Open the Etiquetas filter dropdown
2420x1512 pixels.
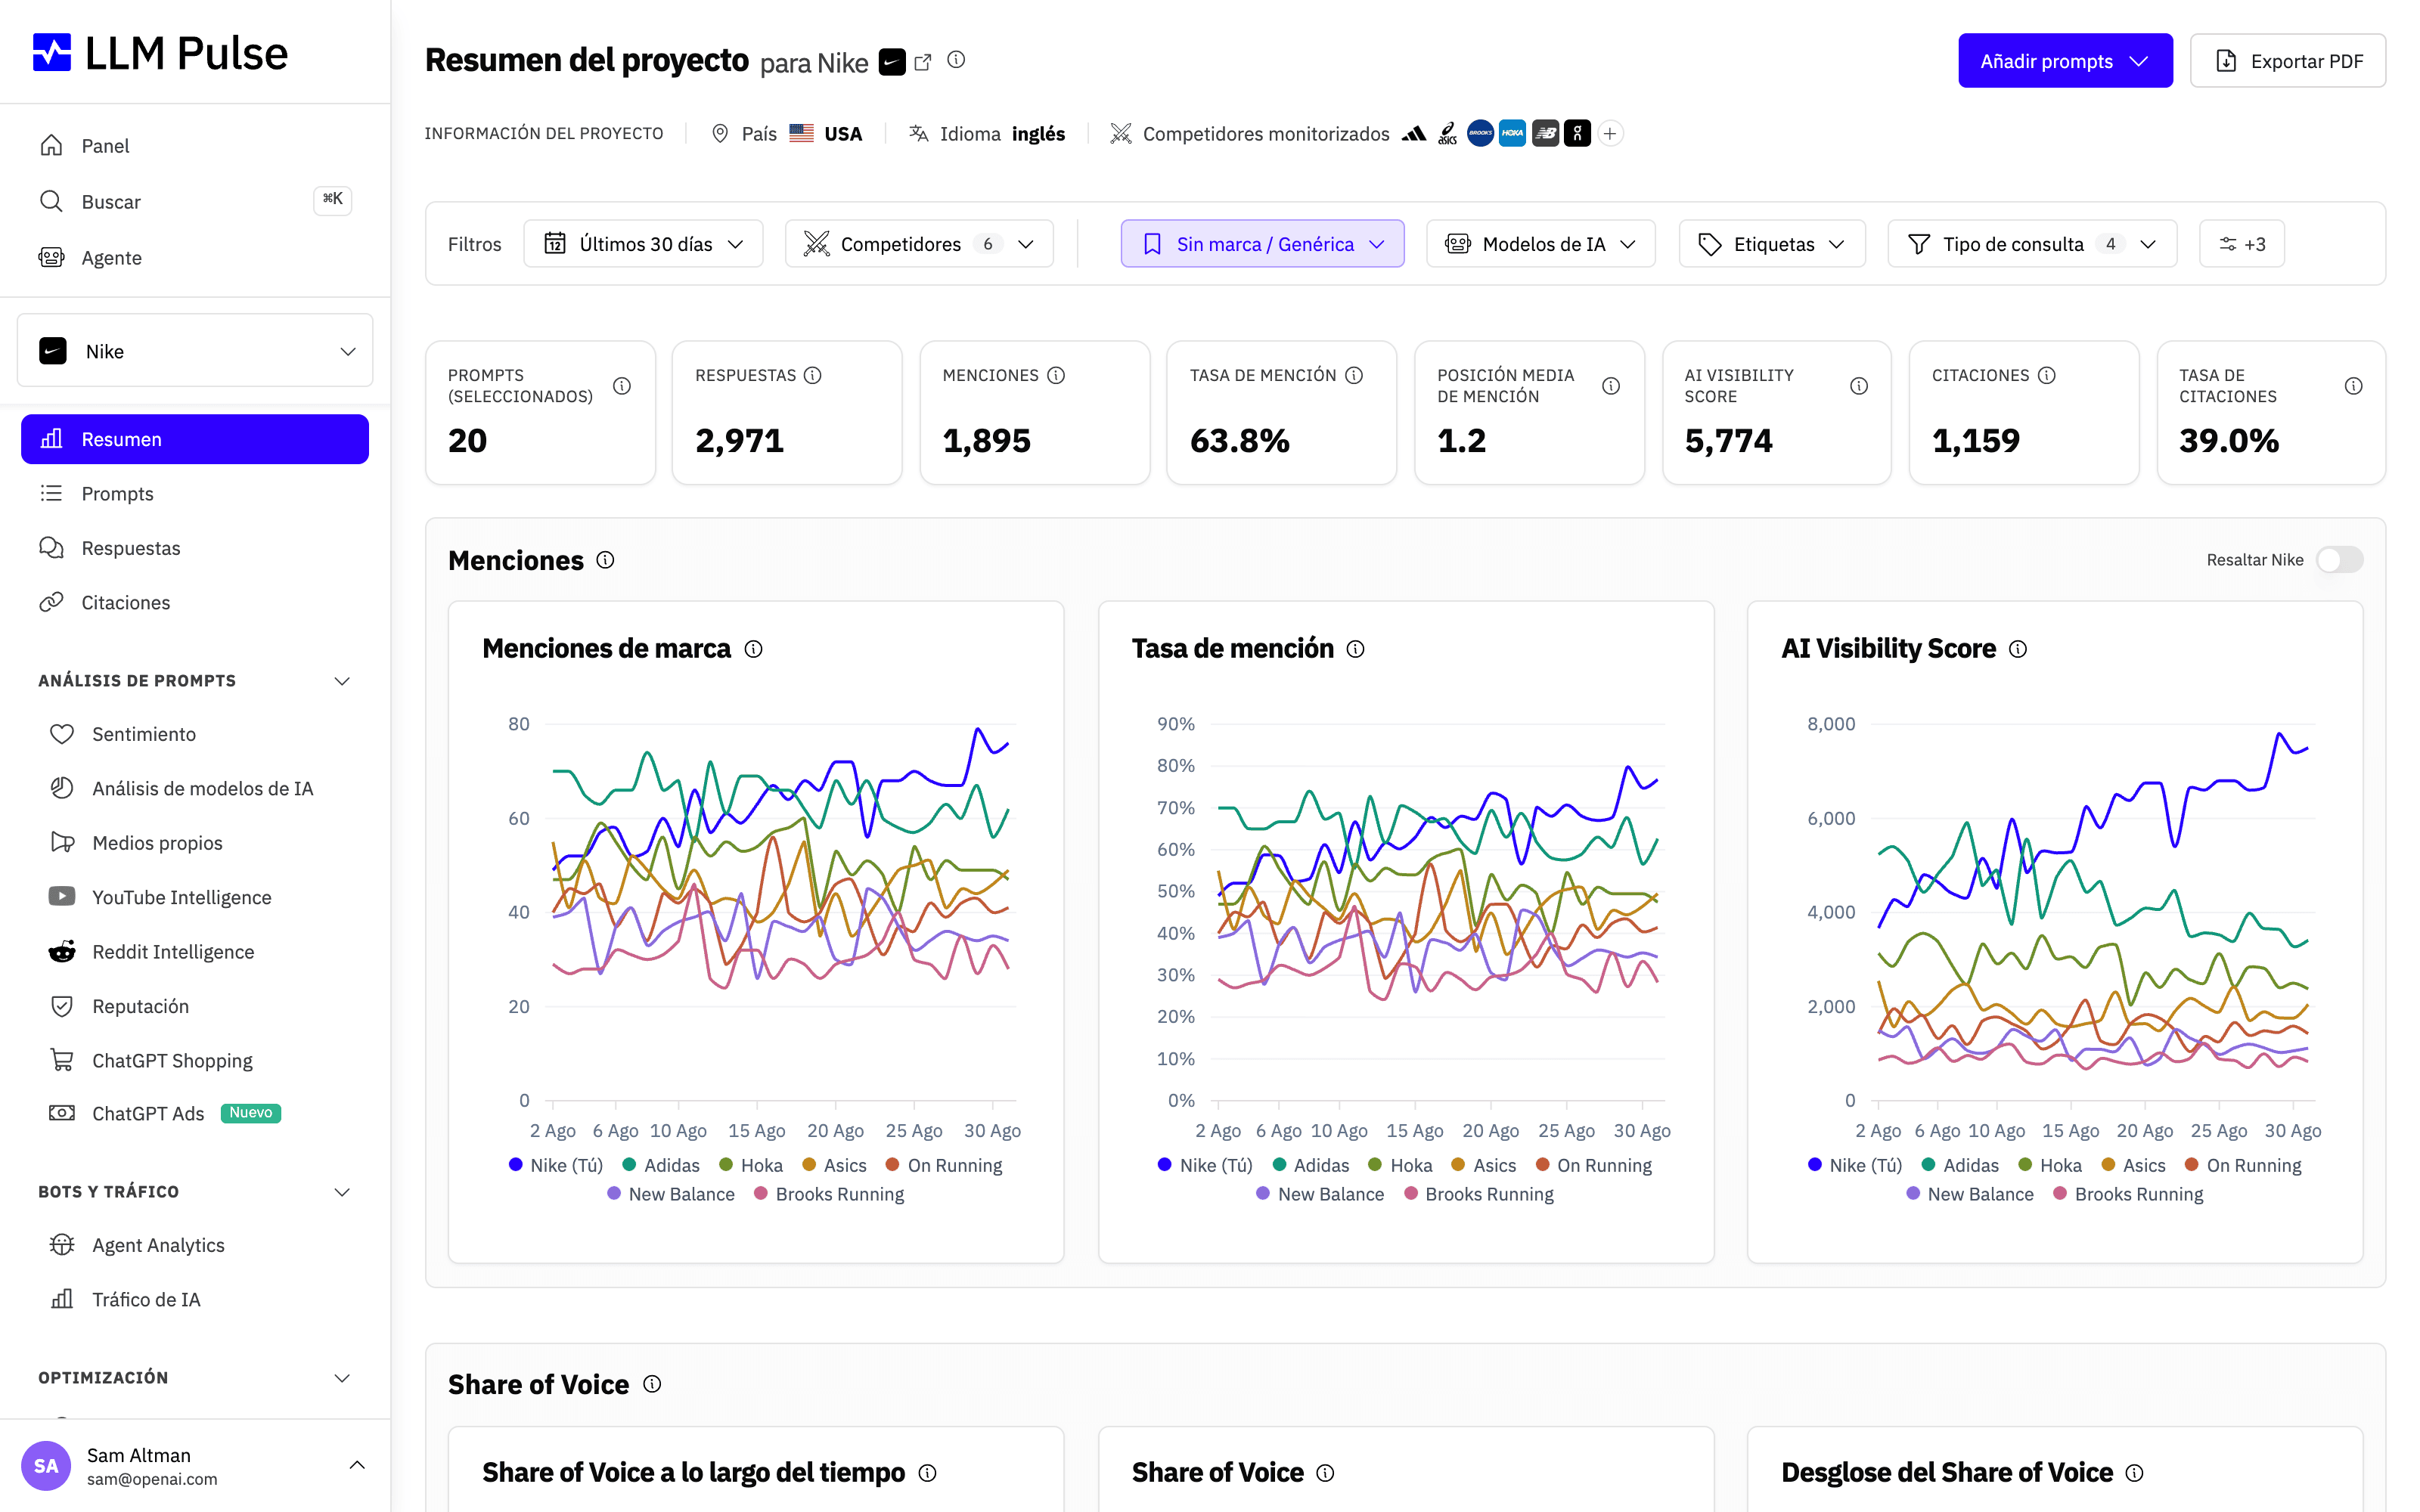tap(1772, 244)
